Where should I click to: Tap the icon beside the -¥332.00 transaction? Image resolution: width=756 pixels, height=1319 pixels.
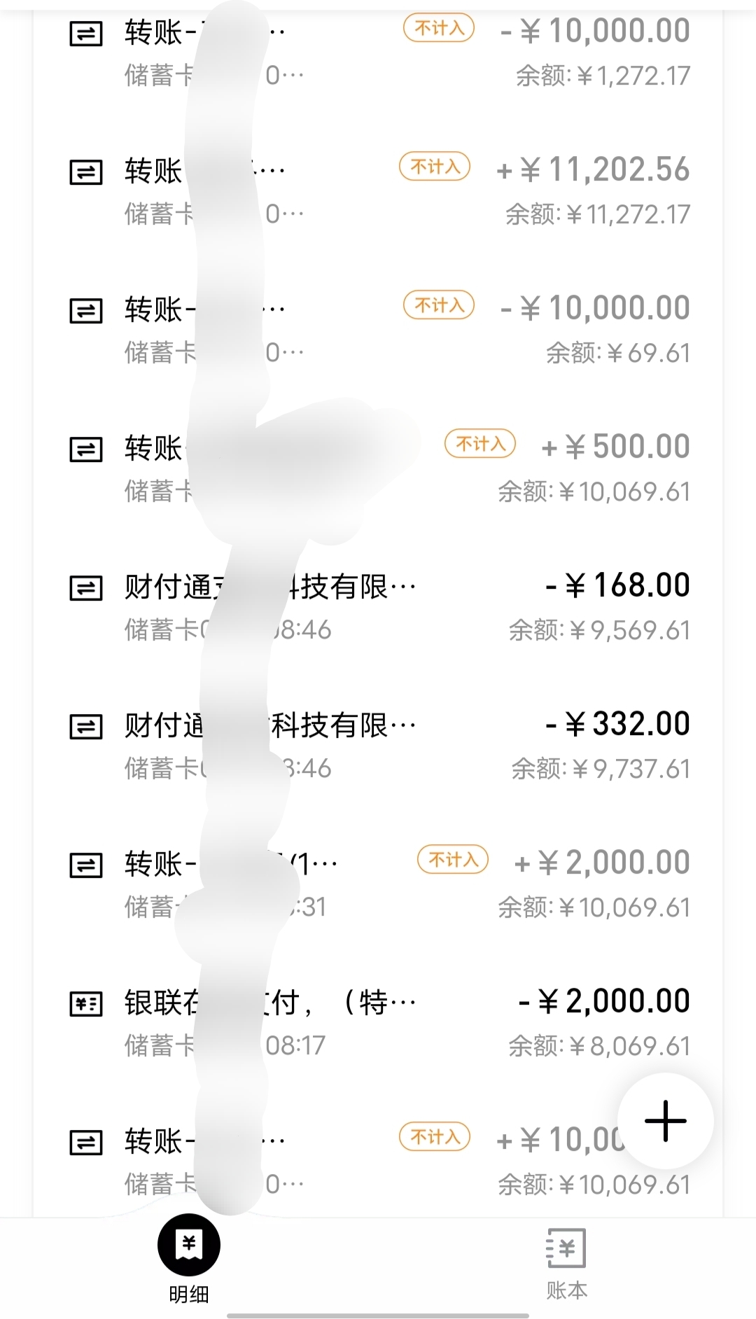click(x=86, y=727)
